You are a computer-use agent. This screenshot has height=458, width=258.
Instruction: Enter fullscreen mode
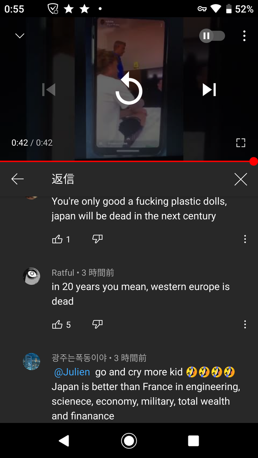240,143
